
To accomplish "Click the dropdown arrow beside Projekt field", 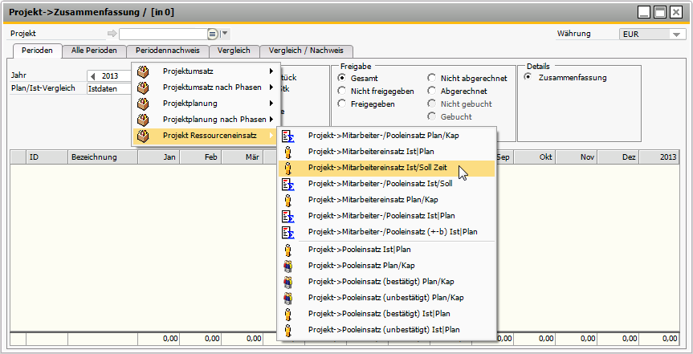I will tap(225, 34).
